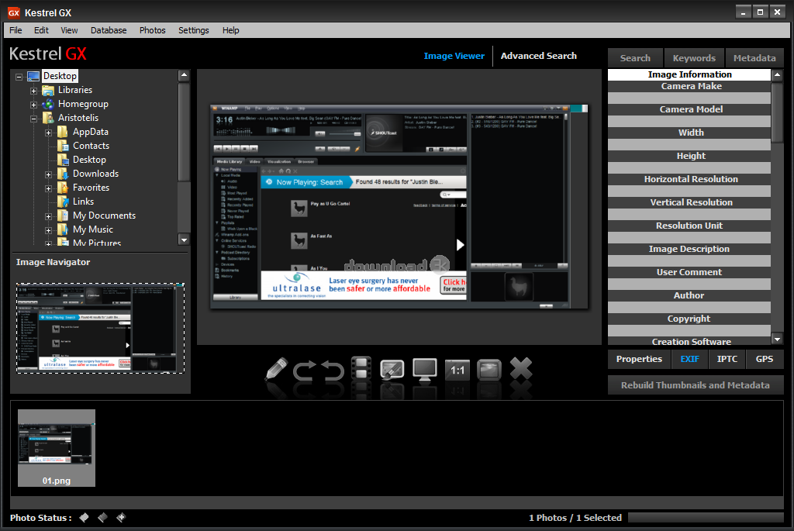This screenshot has height=531, width=794.
Task: Collapse the Aristotelis tree node
Action: coord(33,119)
